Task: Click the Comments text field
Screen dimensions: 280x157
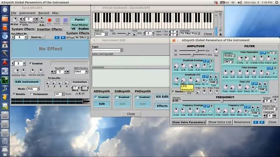Action: [x=130, y=78]
